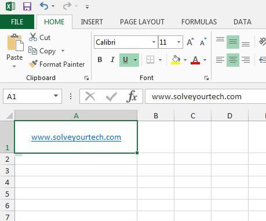Screen dimensions: 266x221
Task: Open the FORMULAS tab
Action: point(199,22)
